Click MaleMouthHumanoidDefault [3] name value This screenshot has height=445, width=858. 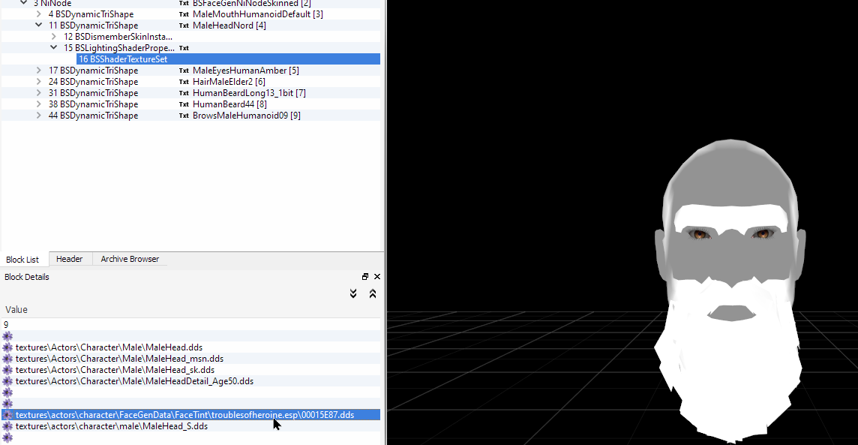click(258, 14)
